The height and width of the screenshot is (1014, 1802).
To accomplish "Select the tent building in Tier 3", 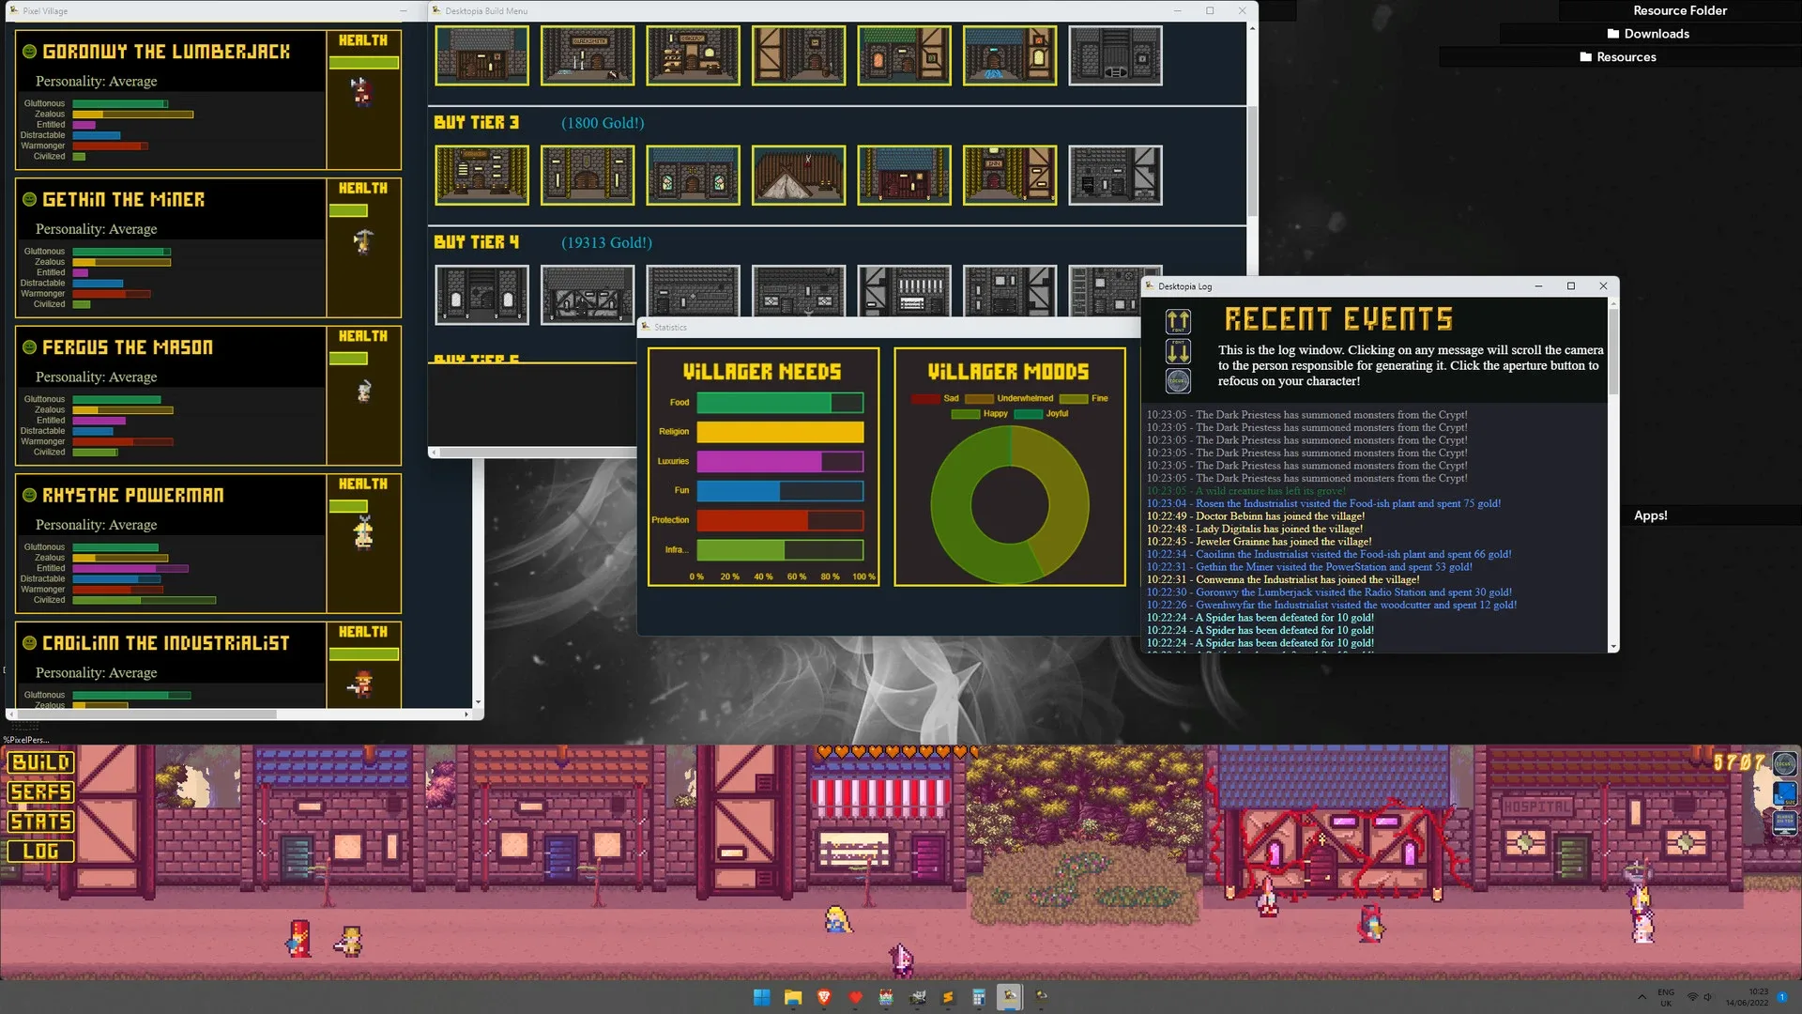I will (799, 175).
